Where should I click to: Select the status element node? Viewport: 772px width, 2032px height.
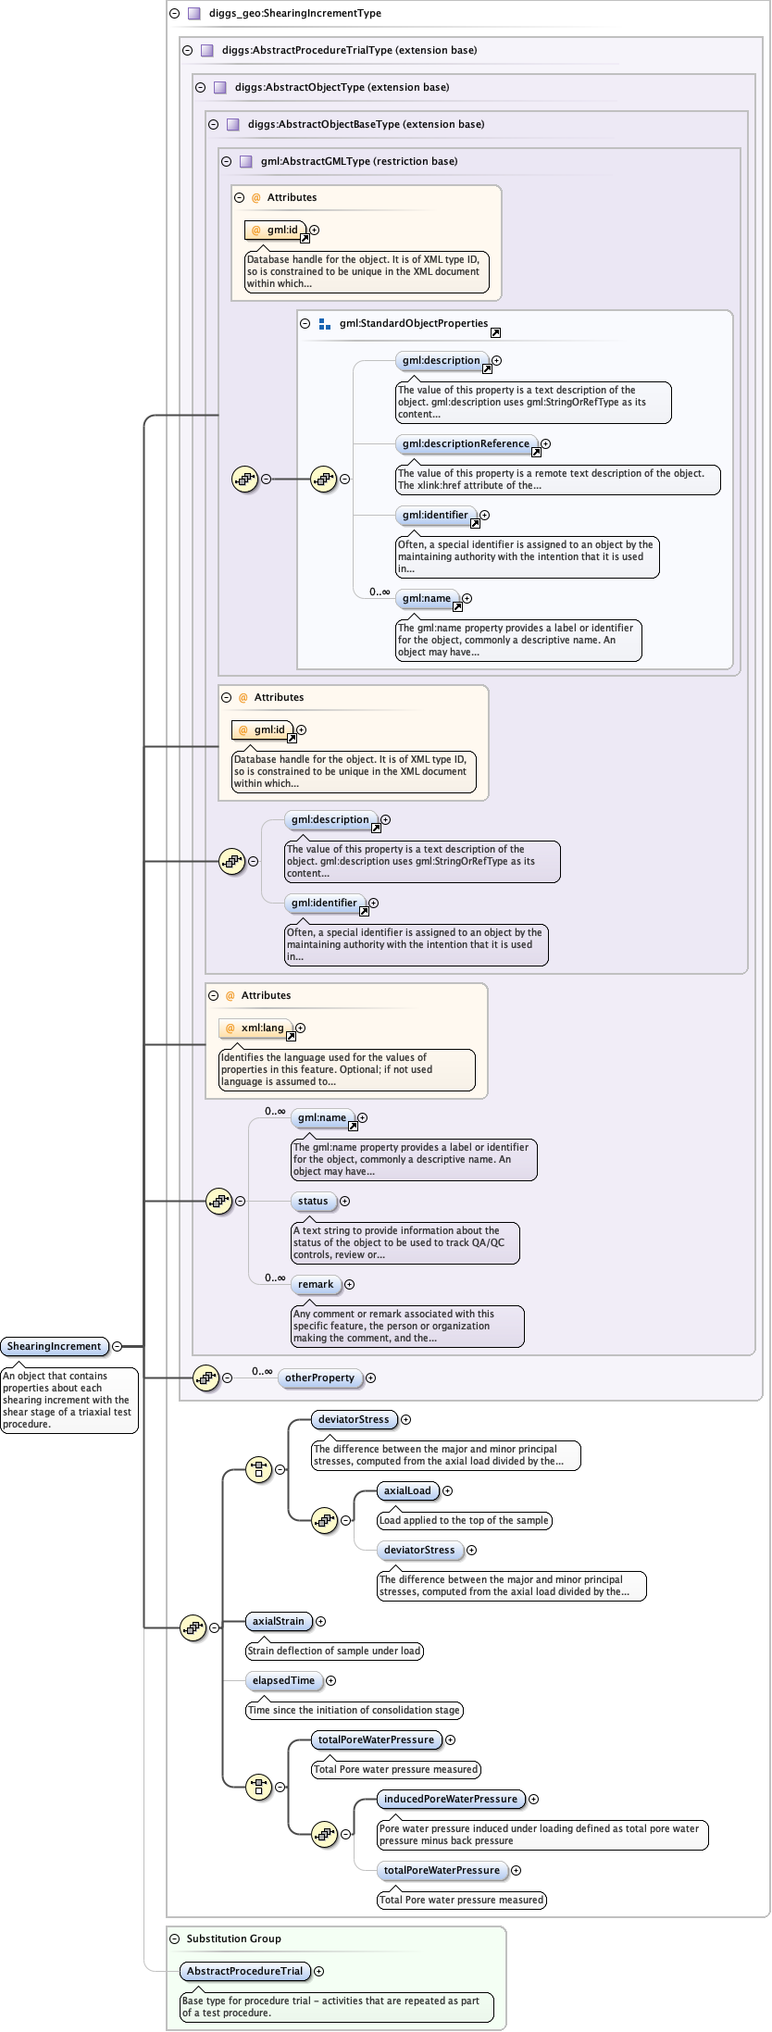click(313, 1201)
